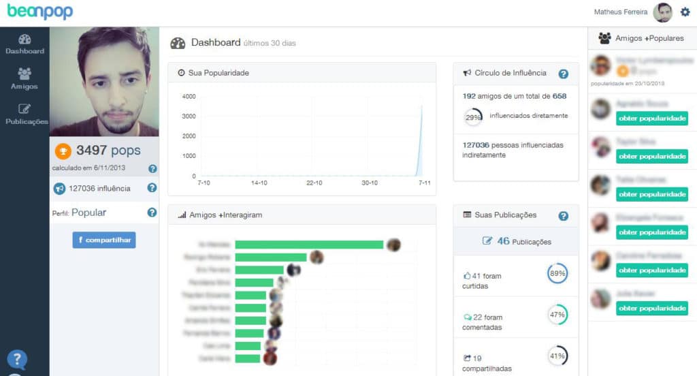Open help icon beside Perfil Popular
The width and height of the screenshot is (697, 376).
point(152,213)
